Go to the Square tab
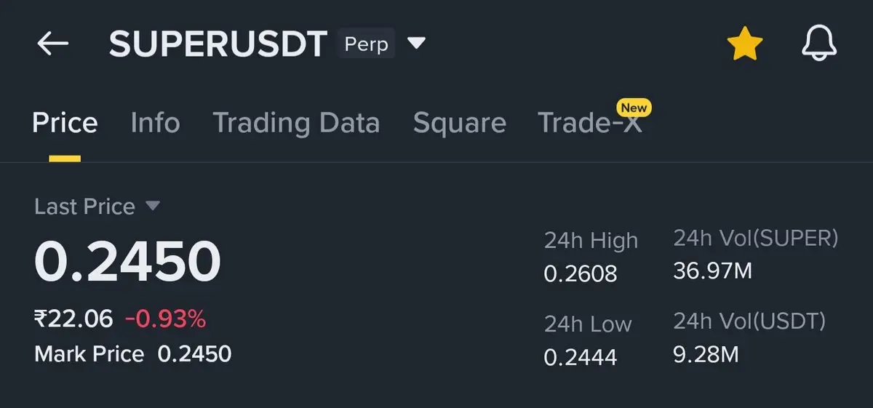Image resolution: width=873 pixels, height=408 pixels. pos(459,123)
